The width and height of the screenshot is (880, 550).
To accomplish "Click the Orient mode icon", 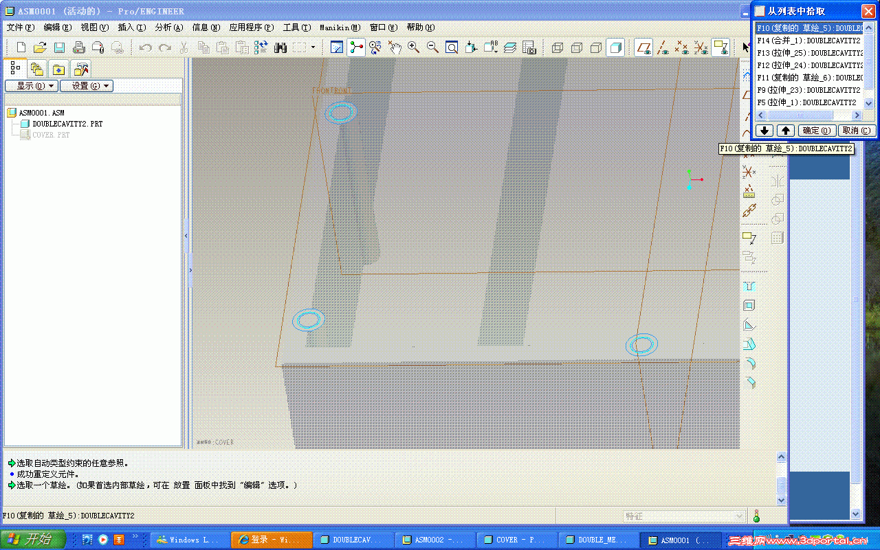I will [x=375, y=47].
